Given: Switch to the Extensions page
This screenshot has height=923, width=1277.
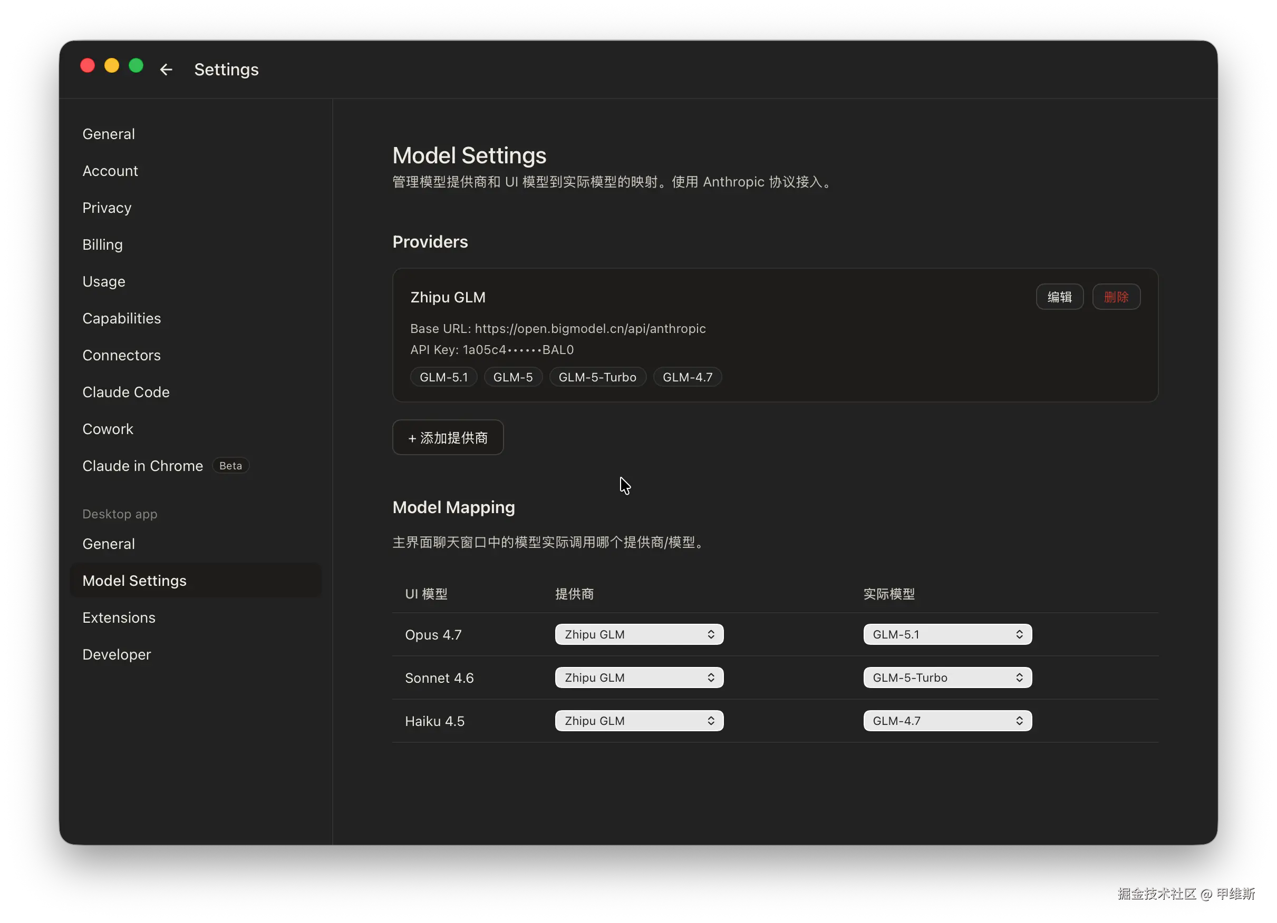Looking at the screenshot, I should (x=119, y=617).
